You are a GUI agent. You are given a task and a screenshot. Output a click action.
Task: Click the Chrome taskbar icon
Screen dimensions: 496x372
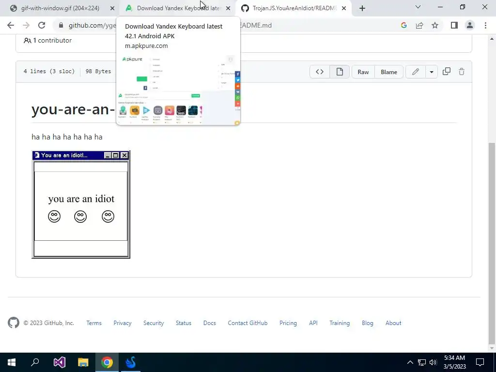pyautogui.click(x=107, y=362)
